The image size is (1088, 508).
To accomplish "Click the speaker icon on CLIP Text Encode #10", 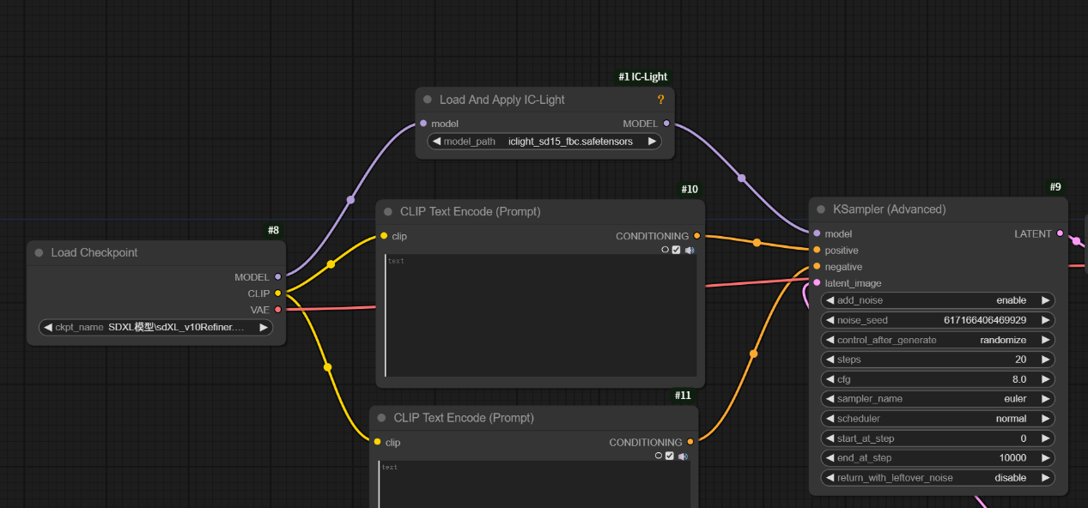I will coord(689,251).
